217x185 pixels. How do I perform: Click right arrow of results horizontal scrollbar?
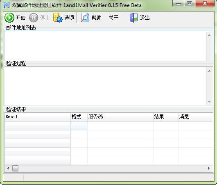tap(209, 168)
